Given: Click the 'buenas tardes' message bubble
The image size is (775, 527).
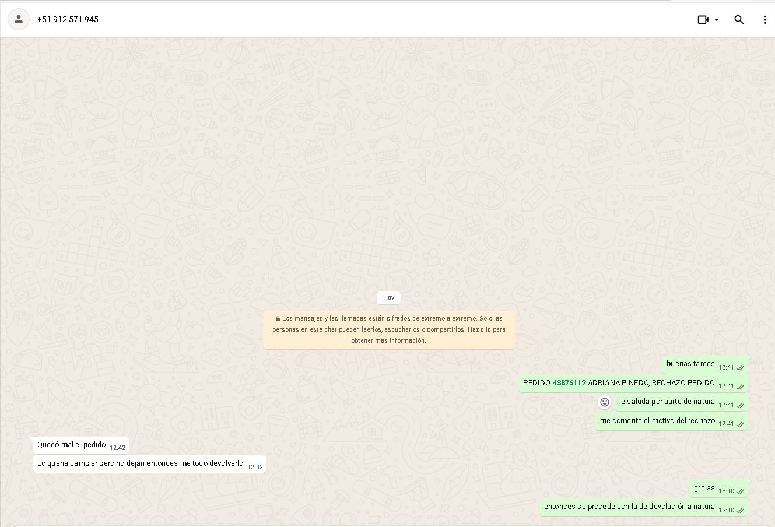Looking at the screenshot, I should pyautogui.click(x=690, y=364).
